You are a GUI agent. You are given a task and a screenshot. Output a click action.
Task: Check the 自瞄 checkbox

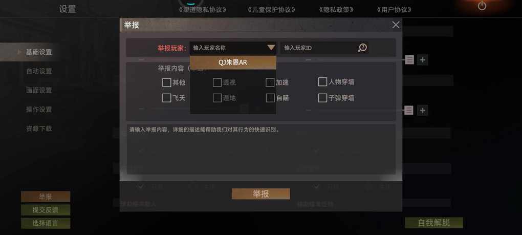[270, 98]
